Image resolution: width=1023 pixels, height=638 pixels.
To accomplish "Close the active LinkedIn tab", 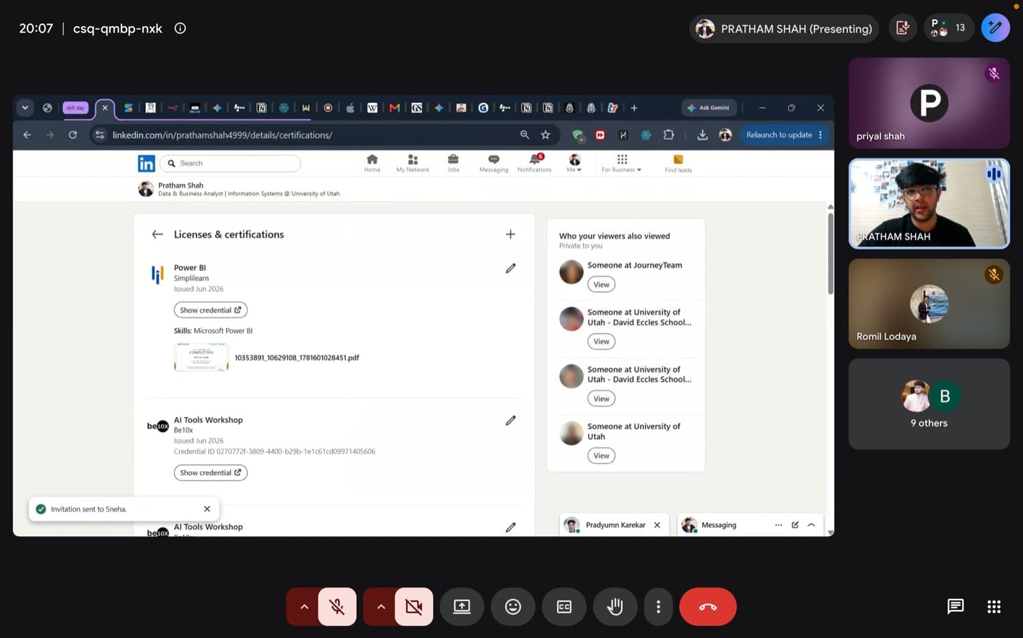I will point(105,108).
